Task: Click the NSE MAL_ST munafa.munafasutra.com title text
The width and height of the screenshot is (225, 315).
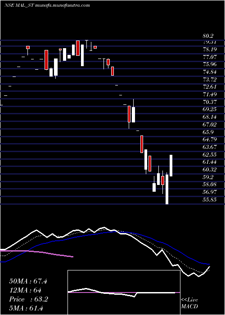Action: pos(47,5)
